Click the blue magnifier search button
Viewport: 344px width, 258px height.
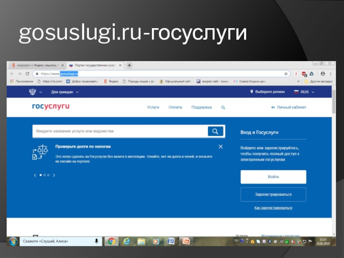[x=215, y=131]
